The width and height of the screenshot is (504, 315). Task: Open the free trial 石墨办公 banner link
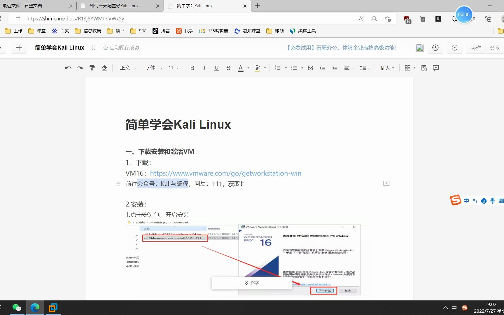tap(341, 48)
